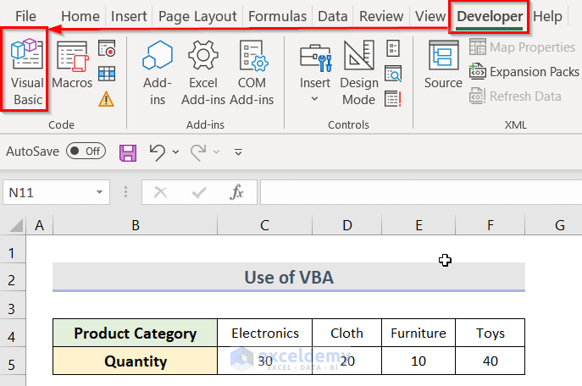
Task: Select column F header
Action: pos(491,224)
